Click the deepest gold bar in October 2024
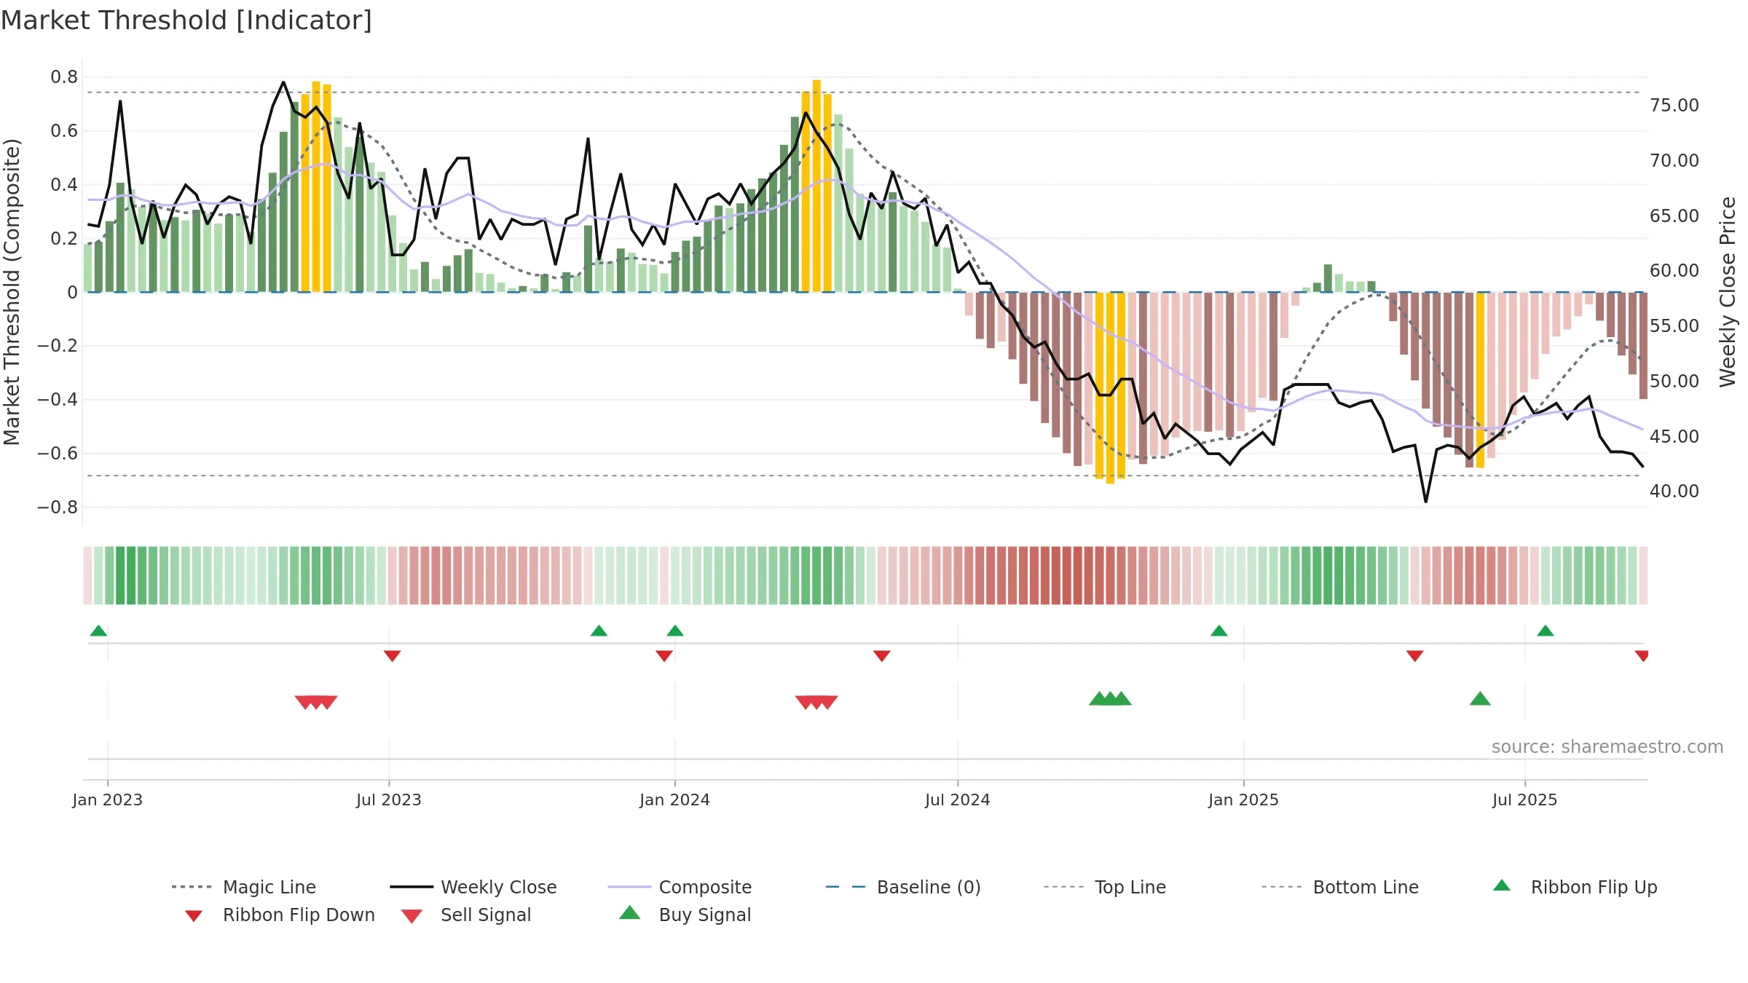The width and height of the screenshot is (1748, 983). [x=1110, y=388]
